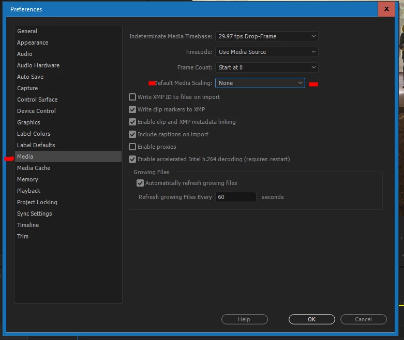Go to Capture preferences

(x=68, y=88)
